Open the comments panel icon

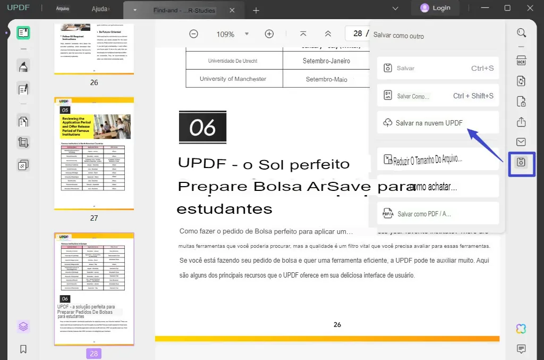521,349
